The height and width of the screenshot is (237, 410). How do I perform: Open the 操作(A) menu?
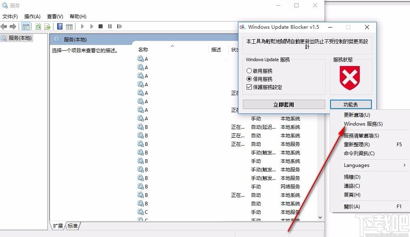pyautogui.click(x=32, y=17)
